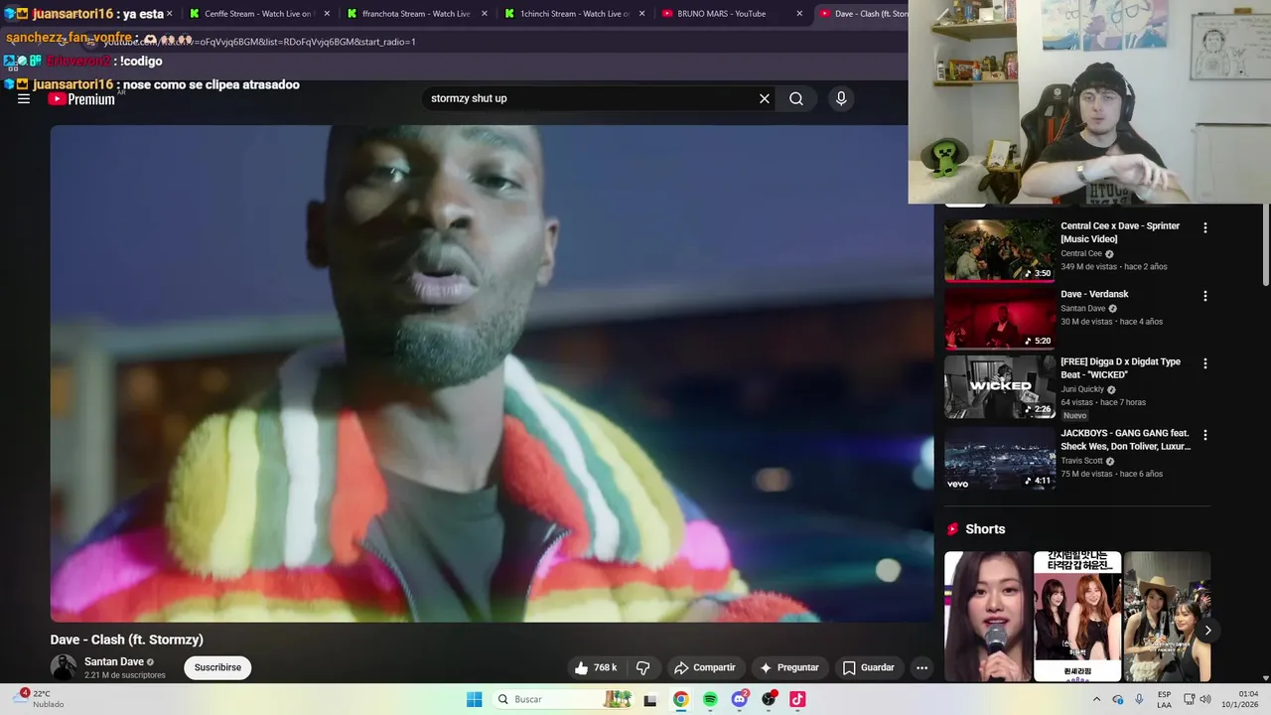Screen dimensions: 1271x715
Task: Open more actions ellipsis under video
Action: tap(921, 667)
